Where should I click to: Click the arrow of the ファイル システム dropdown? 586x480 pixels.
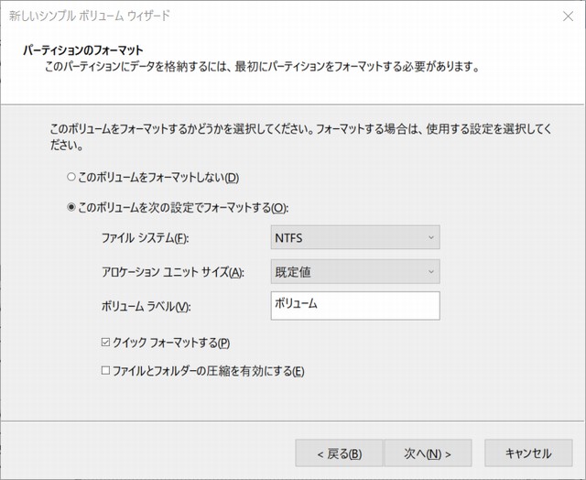[x=430, y=238]
